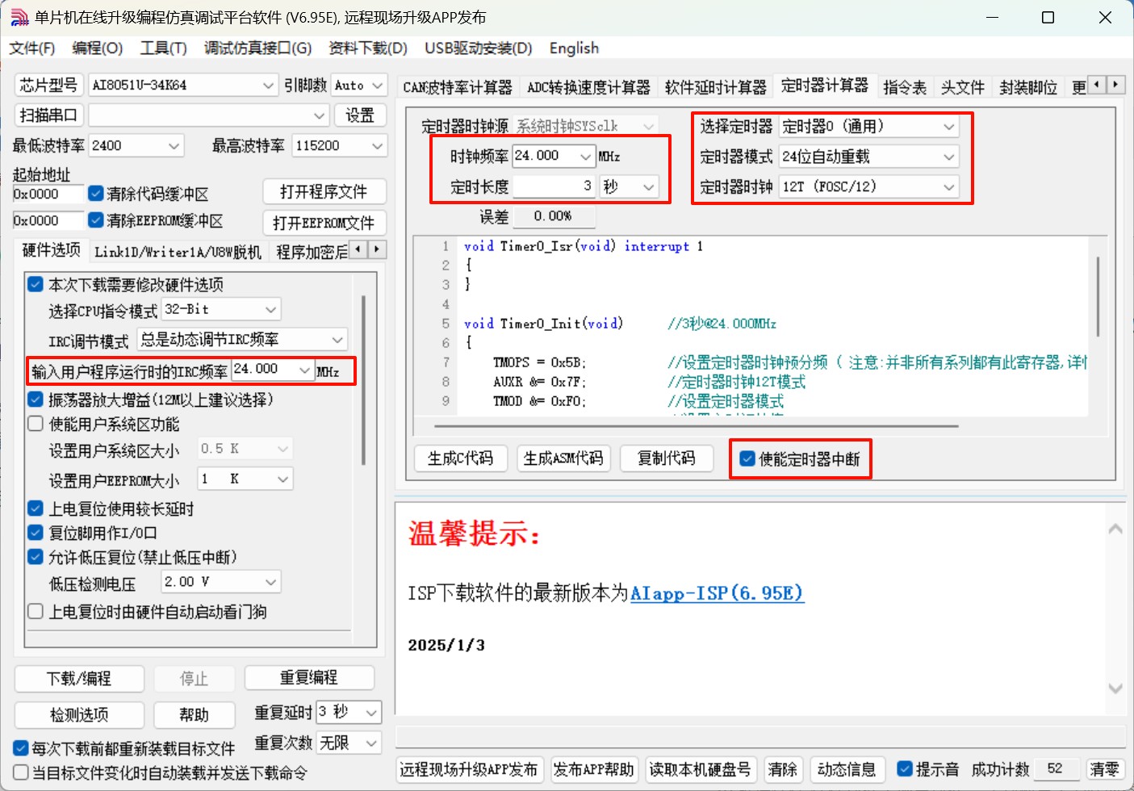Click 打开程序文件 button
The height and width of the screenshot is (791, 1134).
[324, 192]
